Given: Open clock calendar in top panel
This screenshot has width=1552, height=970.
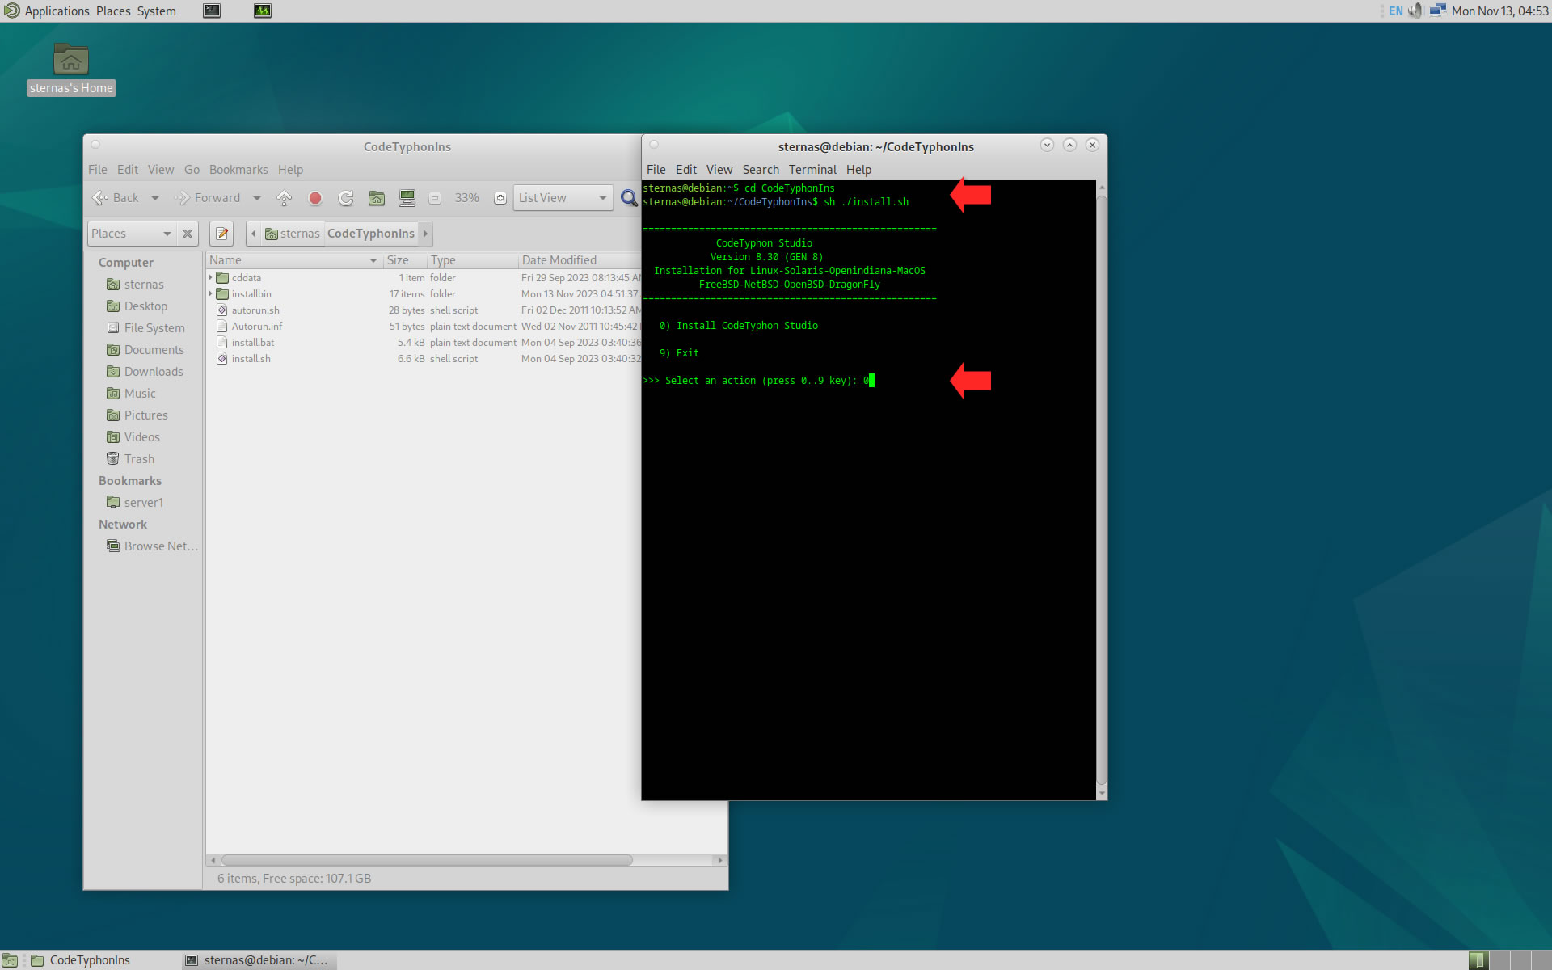Looking at the screenshot, I should click(1500, 11).
